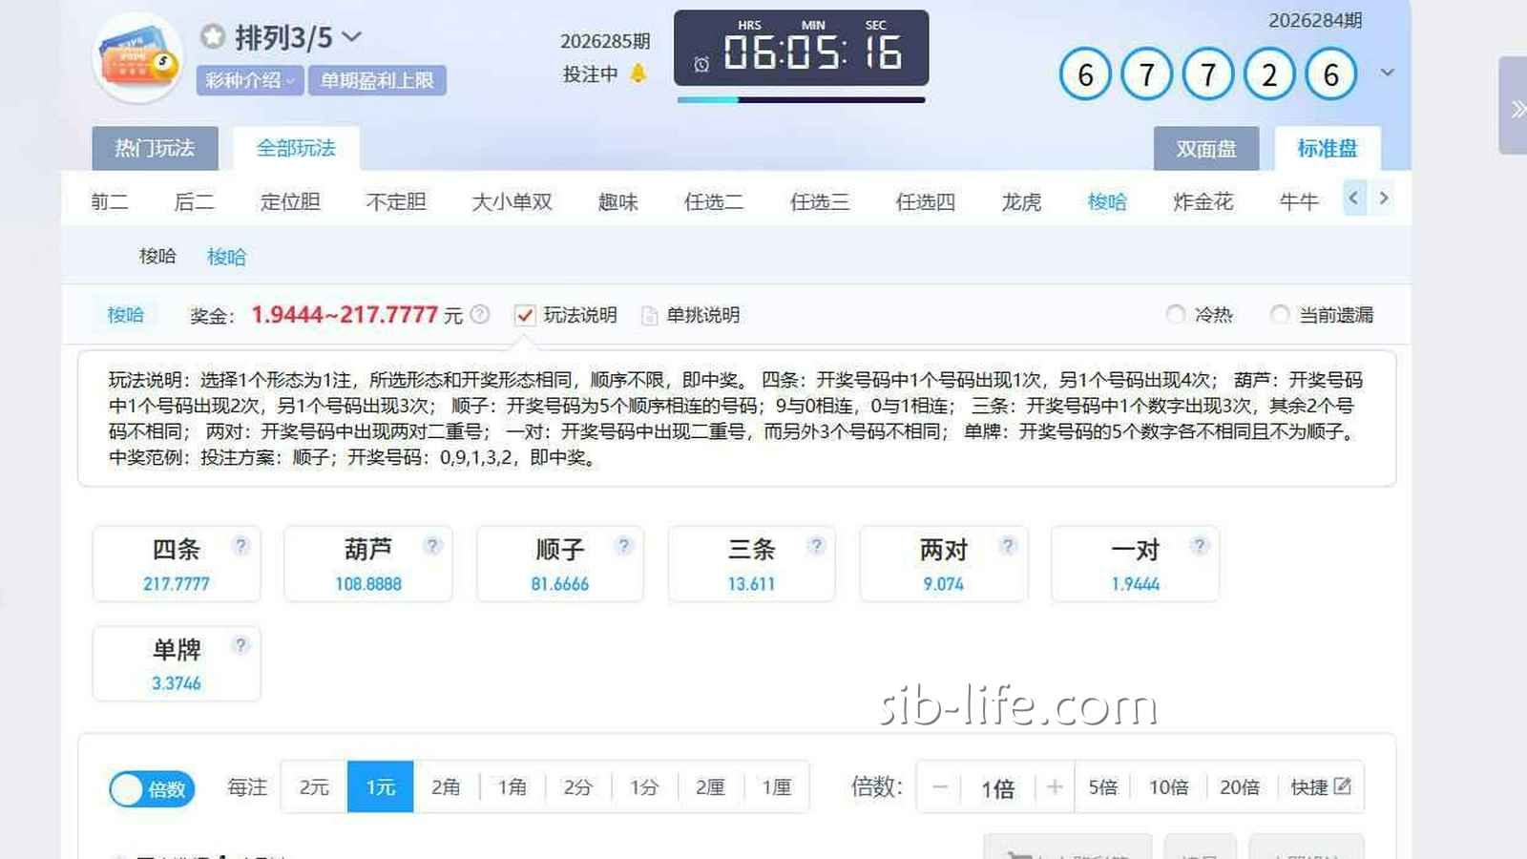Switch to the 双面盘 tab

pos(1206,149)
